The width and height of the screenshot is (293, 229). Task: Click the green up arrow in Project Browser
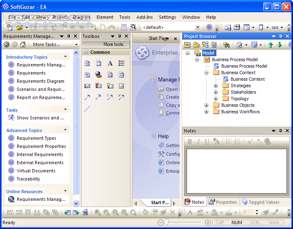tap(270, 45)
